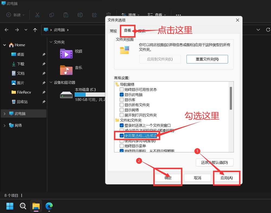
Task: Click the Cut icon in the toolbar
Action: (37, 15)
